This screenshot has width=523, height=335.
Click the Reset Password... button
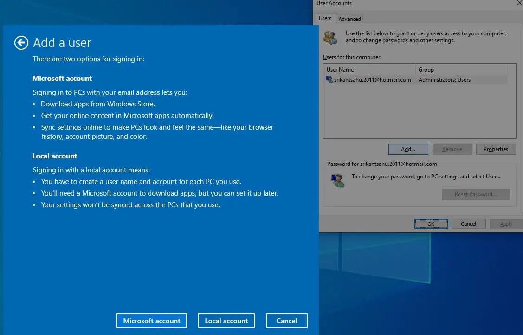point(476,194)
